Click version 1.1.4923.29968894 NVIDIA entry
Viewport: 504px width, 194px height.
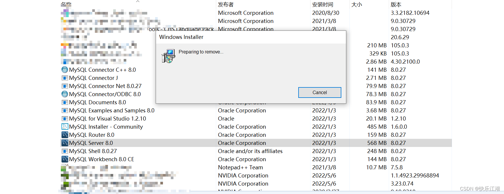coord(415,175)
